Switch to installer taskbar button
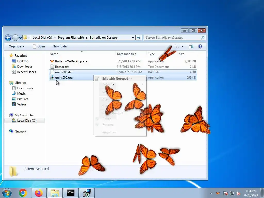This screenshot has width=264, height=198. tap(87, 193)
